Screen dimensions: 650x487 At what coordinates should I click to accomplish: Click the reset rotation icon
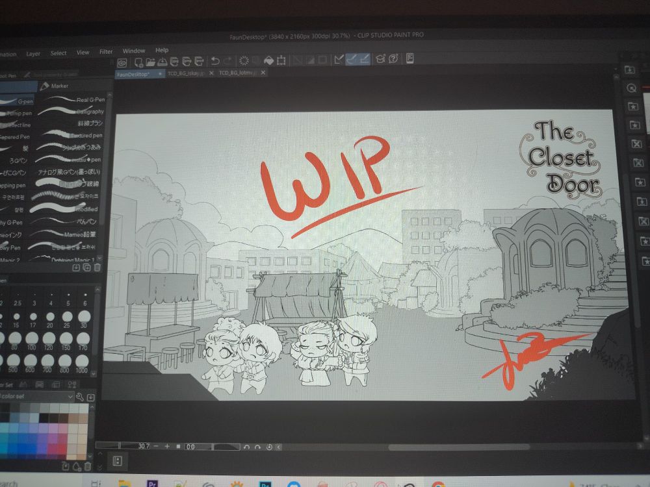pos(269,447)
